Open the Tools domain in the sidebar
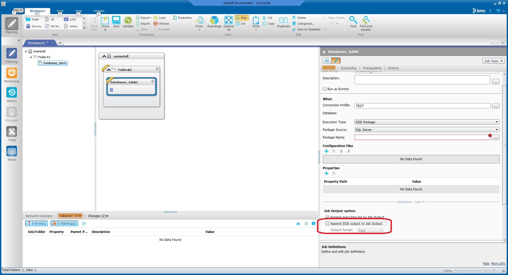The height and width of the screenshot is (275, 508). [12, 134]
